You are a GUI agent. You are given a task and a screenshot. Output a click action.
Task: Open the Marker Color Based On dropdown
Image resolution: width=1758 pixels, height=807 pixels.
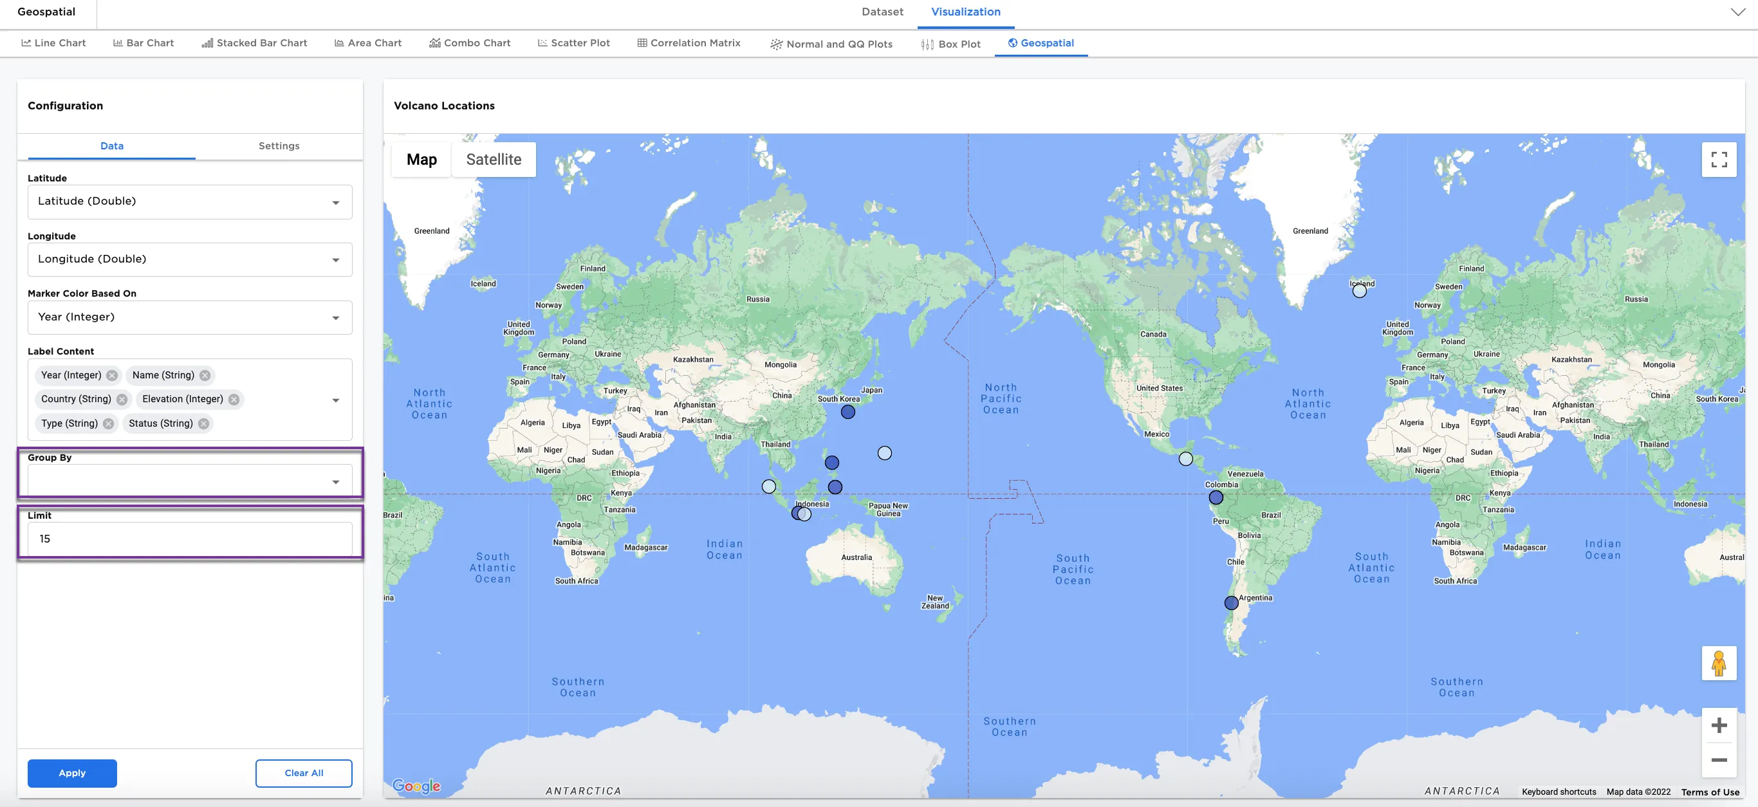tap(190, 317)
